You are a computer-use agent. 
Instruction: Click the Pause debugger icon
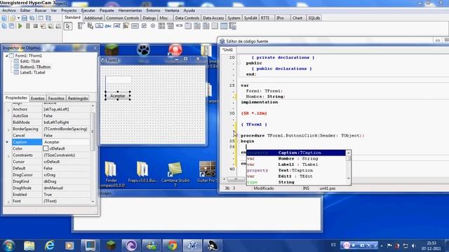point(28,26)
